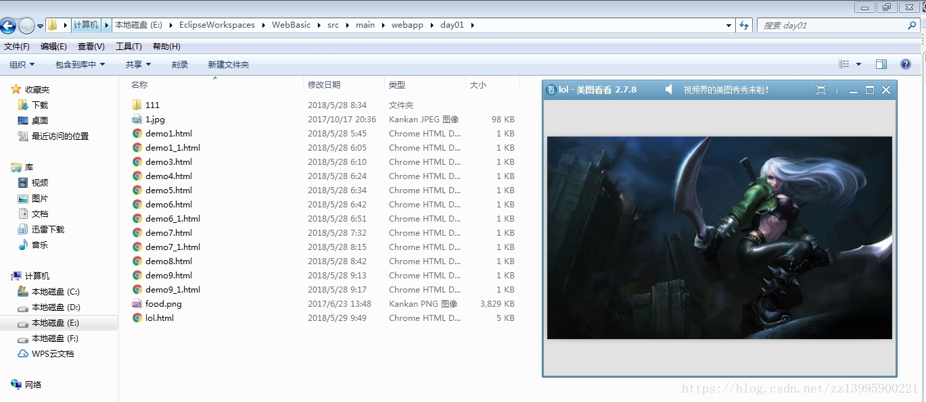Click the lol.html Chrome icon
This screenshot has height=402, width=926.
point(137,318)
